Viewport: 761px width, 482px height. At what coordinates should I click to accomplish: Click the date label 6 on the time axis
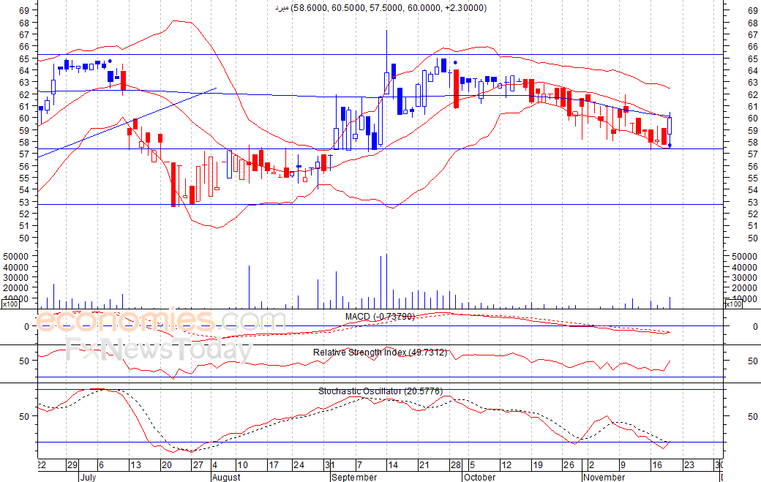[101, 465]
